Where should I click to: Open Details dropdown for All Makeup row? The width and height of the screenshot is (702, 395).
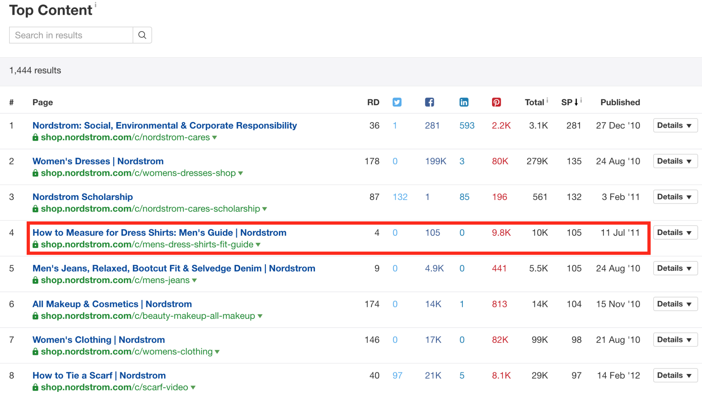click(675, 304)
